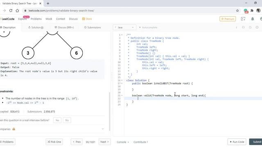This screenshot has height=147, width=262.
Task: Open the red-badged extension icon in the browser toolbar
Action: (246, 11)
